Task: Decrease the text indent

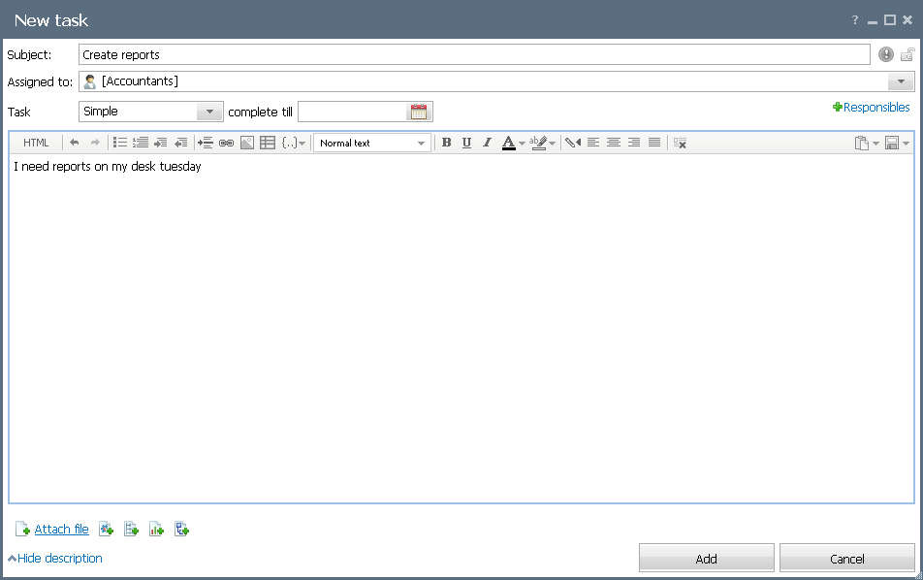Action: [x=180, y=143]
